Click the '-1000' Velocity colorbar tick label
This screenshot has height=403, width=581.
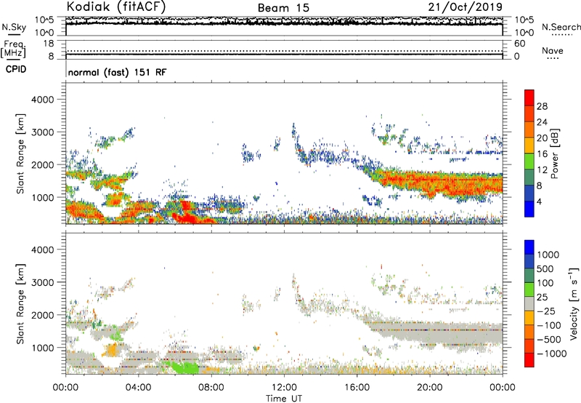(x=552, y=354)
